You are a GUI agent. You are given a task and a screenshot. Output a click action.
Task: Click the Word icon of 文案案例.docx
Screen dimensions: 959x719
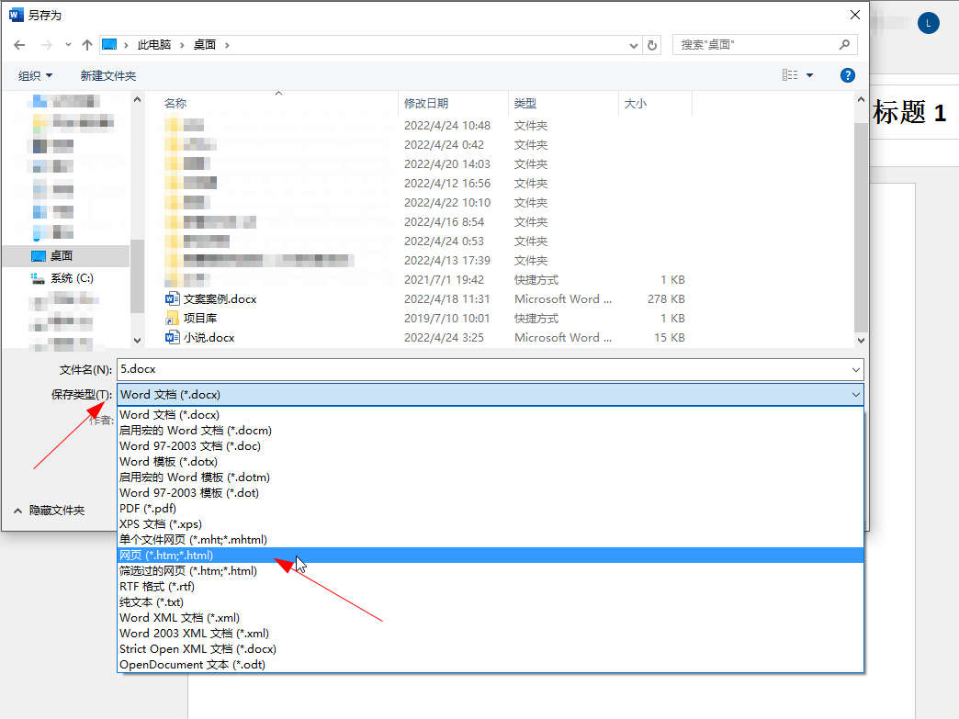(x=172, y=299)
